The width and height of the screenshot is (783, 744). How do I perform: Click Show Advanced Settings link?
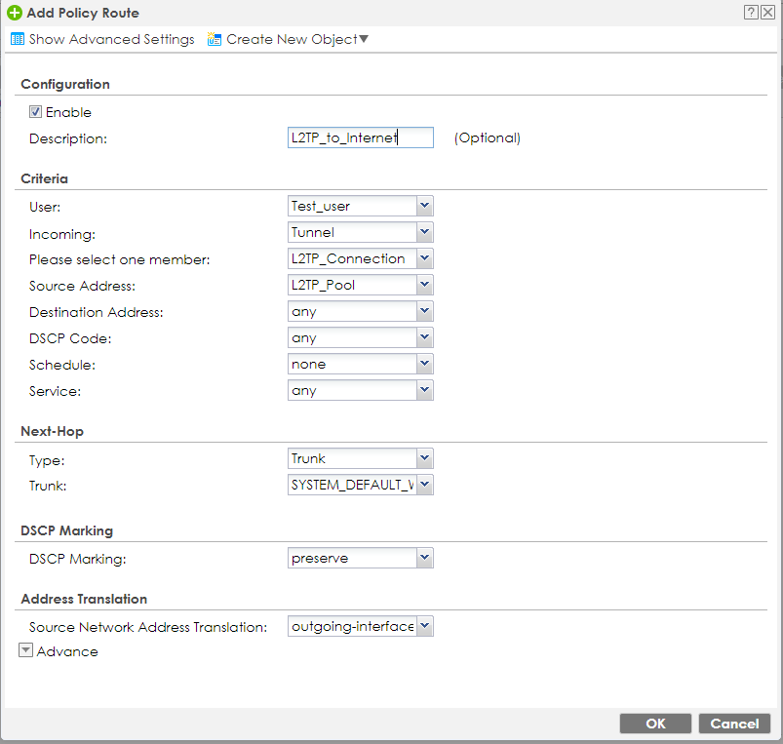coord(111,40)
